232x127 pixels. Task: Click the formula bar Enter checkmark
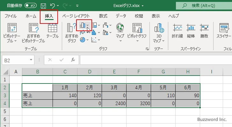62,60
